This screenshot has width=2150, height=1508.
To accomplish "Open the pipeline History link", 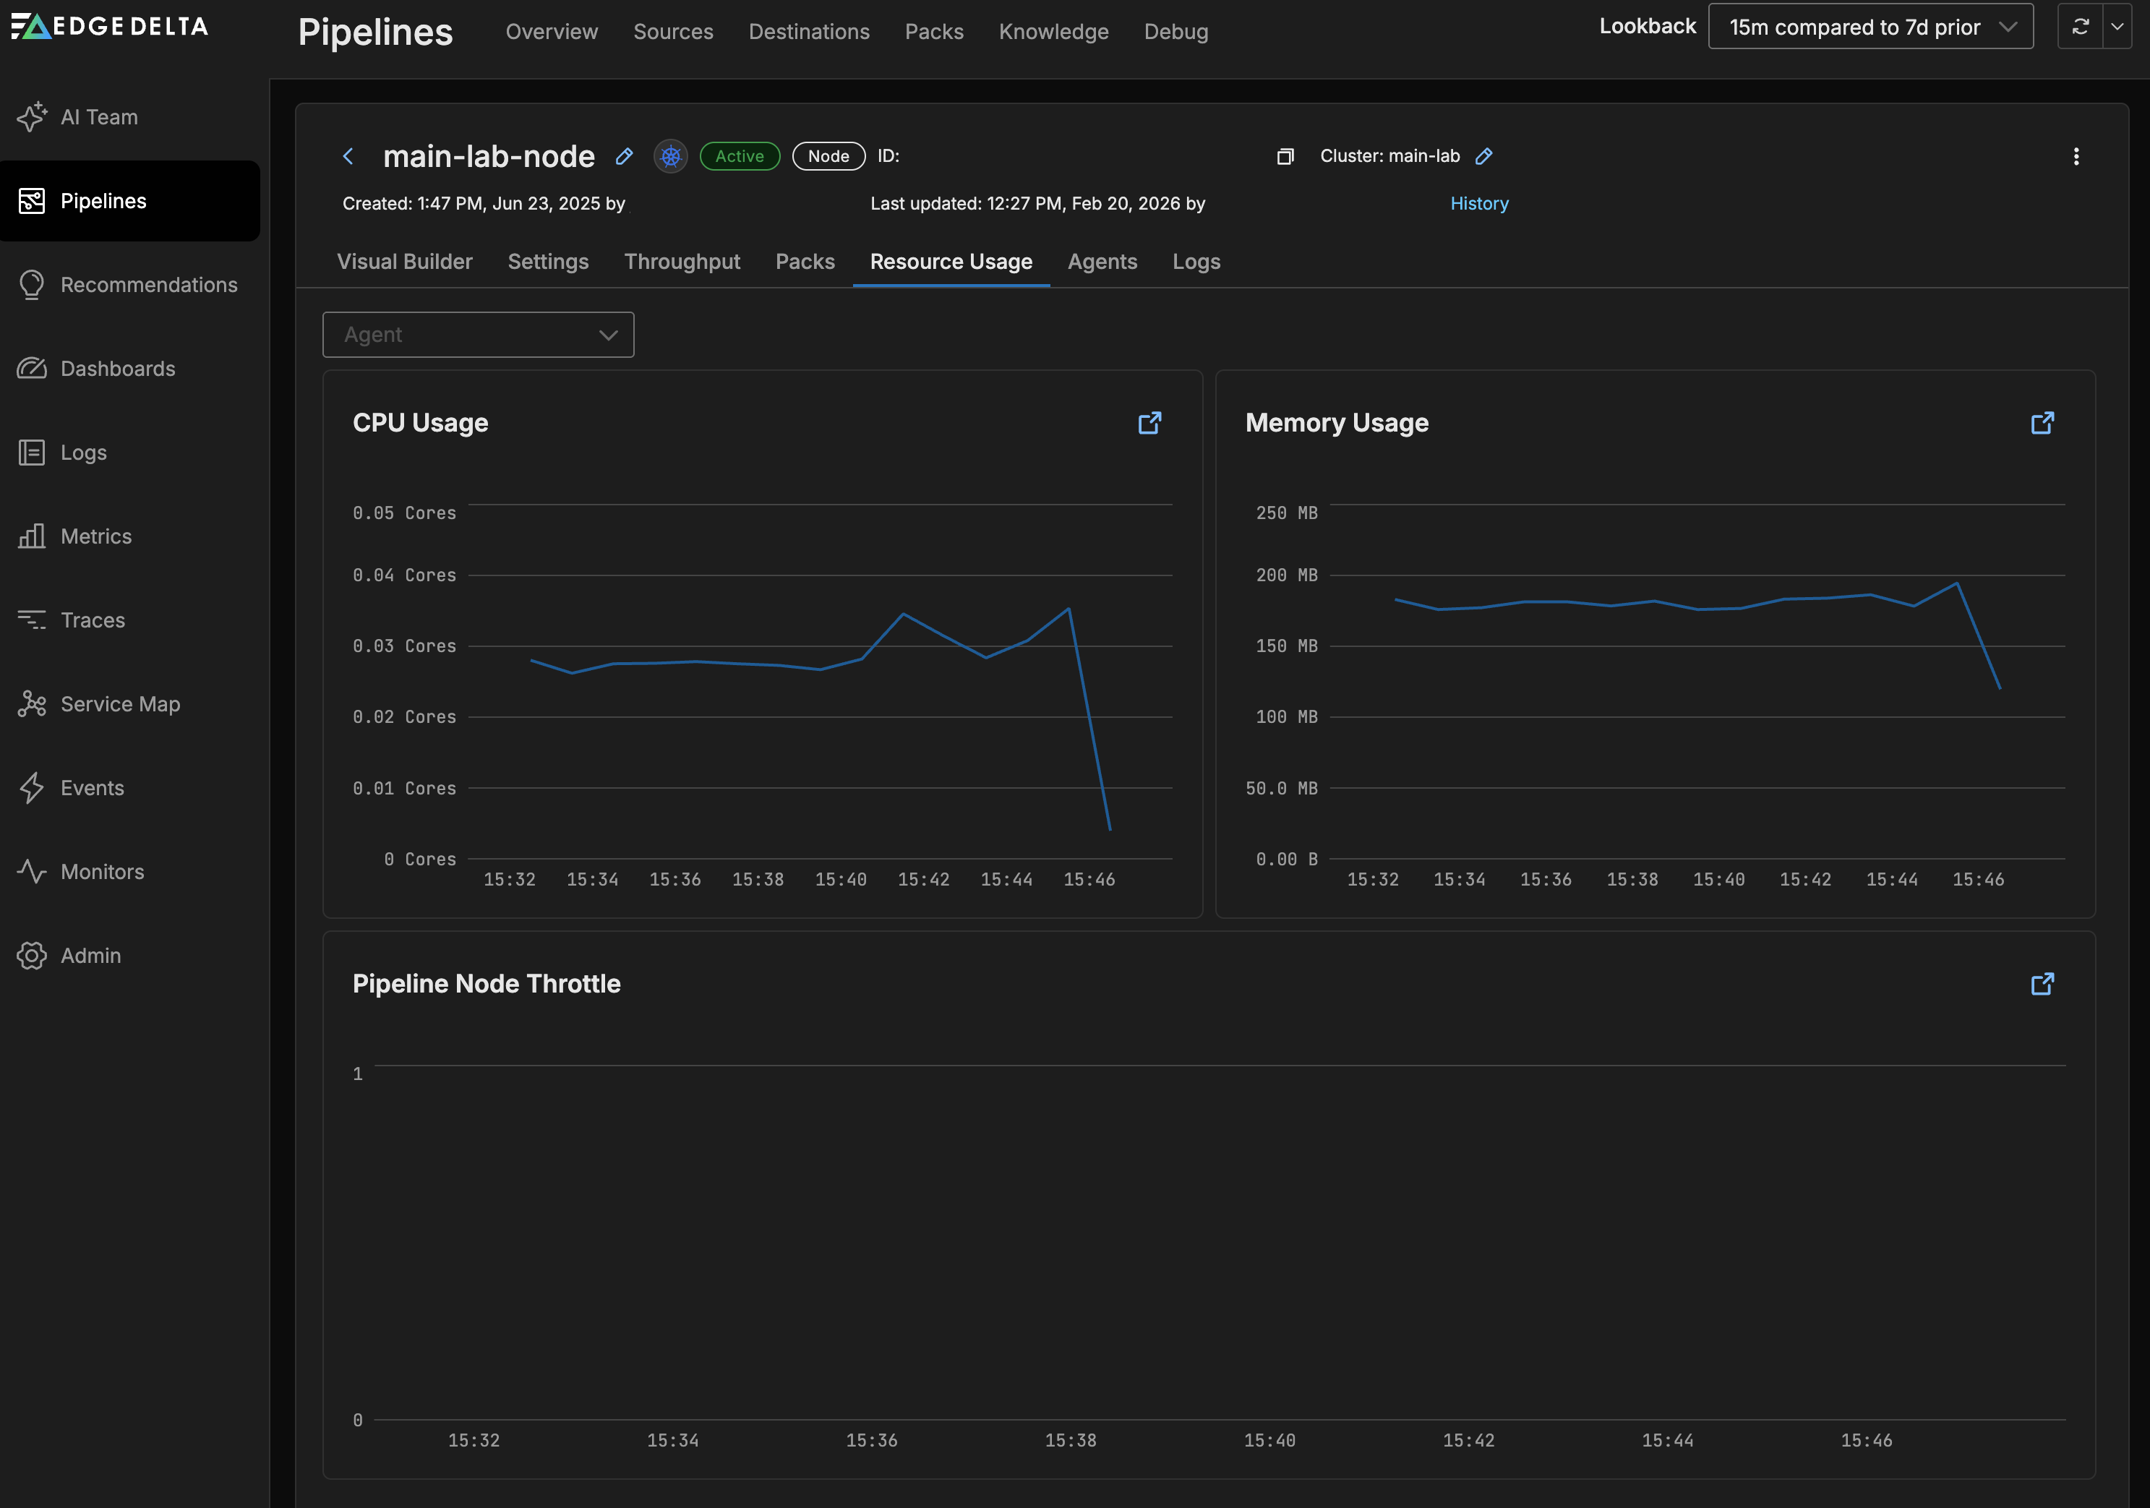I will pyautogui.click(x=1478, y=203).
